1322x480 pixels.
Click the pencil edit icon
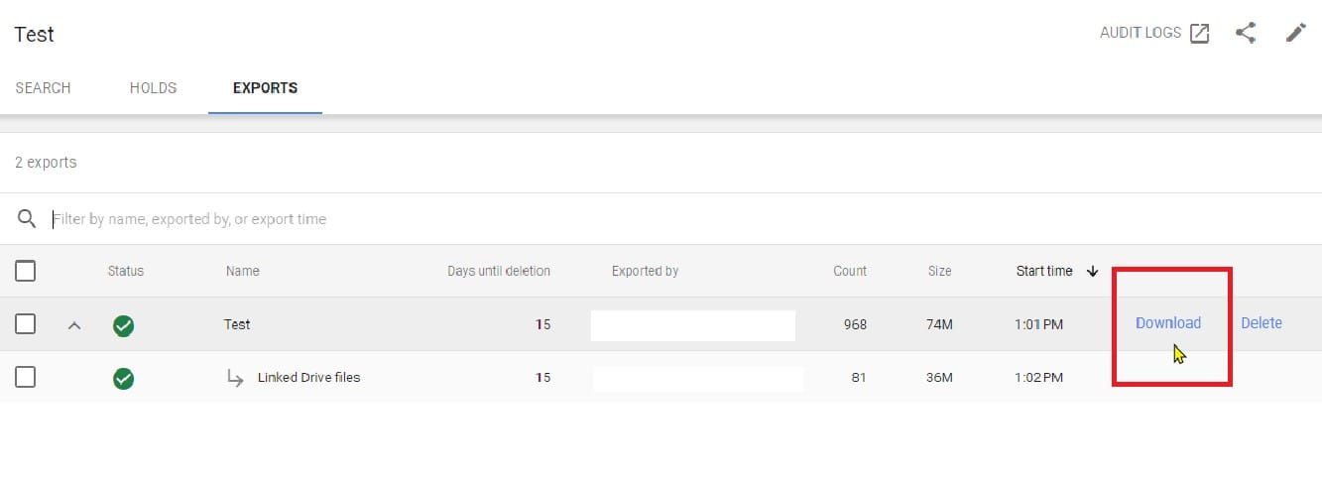(x=1295, y=34)
